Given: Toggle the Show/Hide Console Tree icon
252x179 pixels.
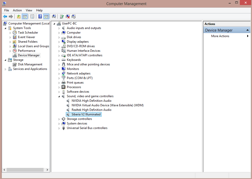Looking at the screenshot, I should pos(24,16).
